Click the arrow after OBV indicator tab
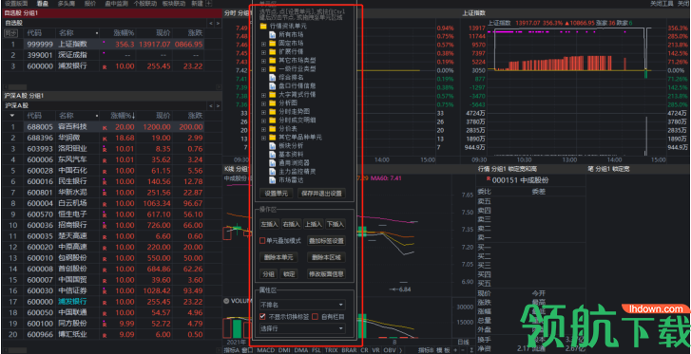This screenshot has width=691, height=354. pos(400,350)
